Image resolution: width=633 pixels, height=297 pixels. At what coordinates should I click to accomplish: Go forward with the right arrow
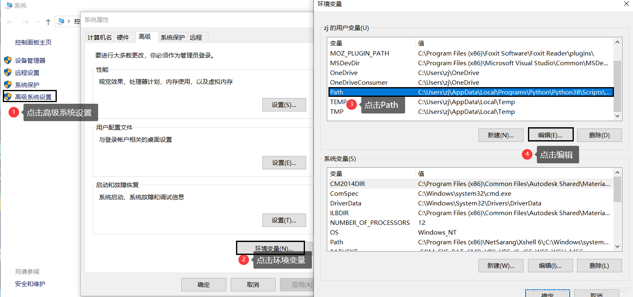pos(25,22)
